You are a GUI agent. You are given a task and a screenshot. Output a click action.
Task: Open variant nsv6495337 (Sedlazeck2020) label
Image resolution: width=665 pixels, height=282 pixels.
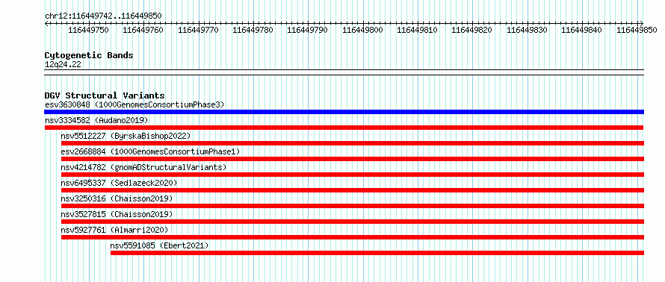pos(119,183)
